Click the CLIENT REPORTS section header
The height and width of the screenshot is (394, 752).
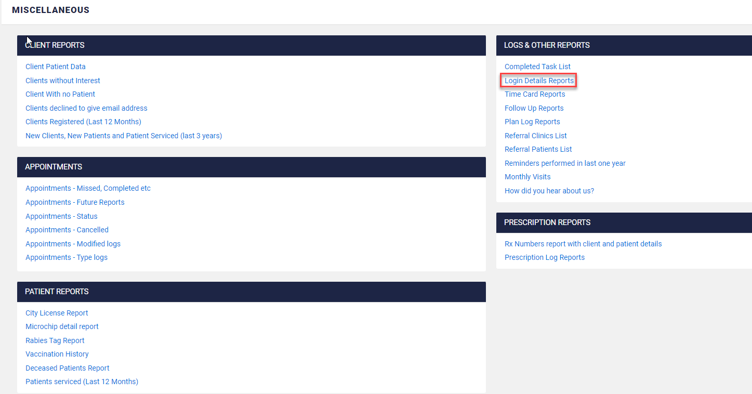coord(252,45)
